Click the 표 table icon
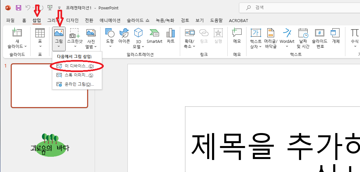Viewport: 360px width, 172px height. point(40,33)
